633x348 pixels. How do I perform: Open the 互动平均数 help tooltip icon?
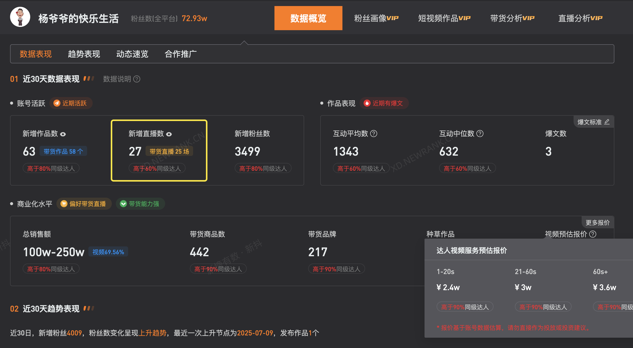[374, 134]
